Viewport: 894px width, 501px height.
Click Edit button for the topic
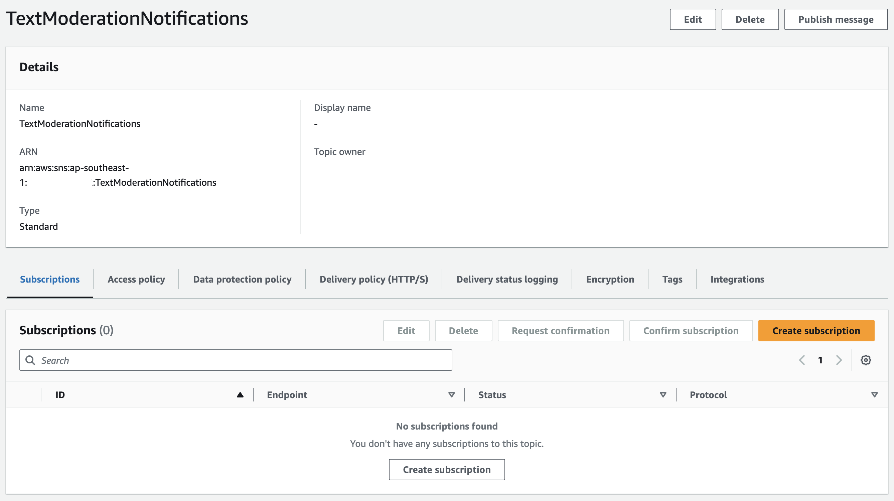coord(693,19)
